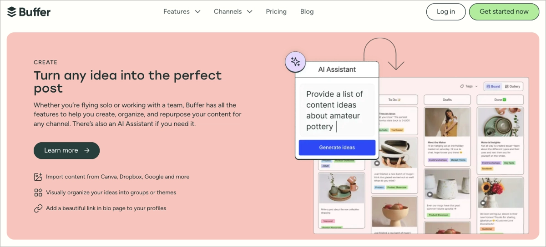Click the Market Promo tag
The image size is (546, 247).
click(458, 160)
